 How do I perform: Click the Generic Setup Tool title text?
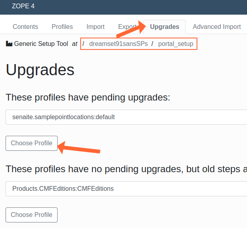pos(41,44)
